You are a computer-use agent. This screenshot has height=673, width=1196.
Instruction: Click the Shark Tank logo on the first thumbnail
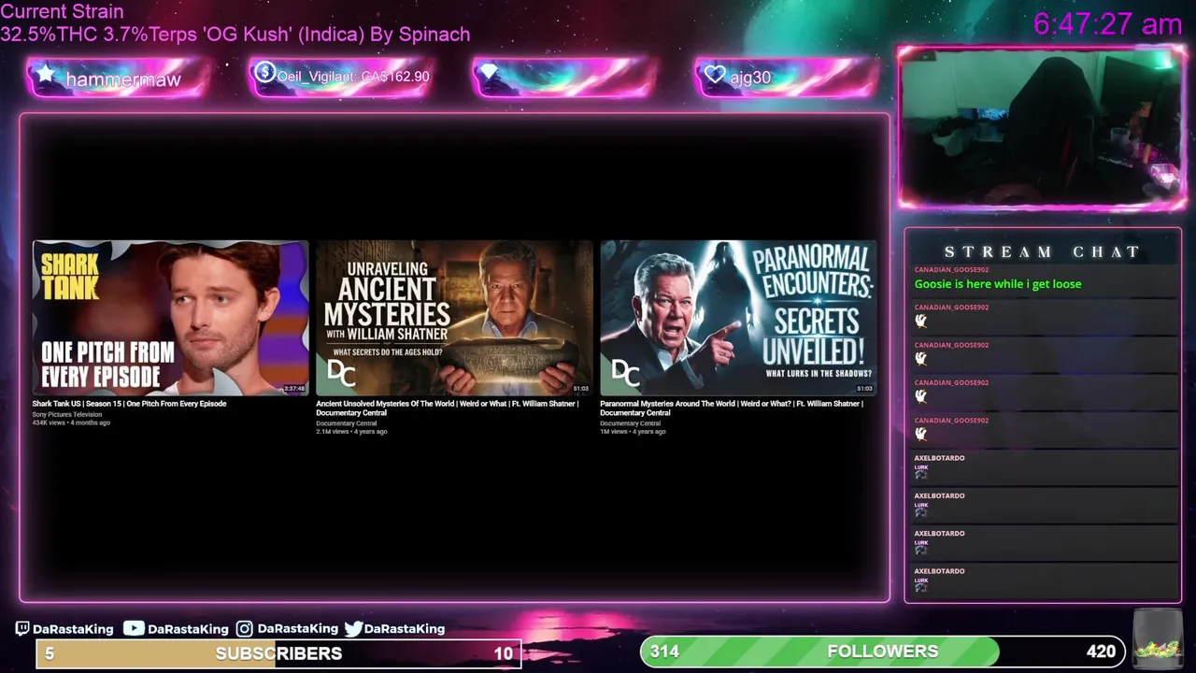coord(70,277)
